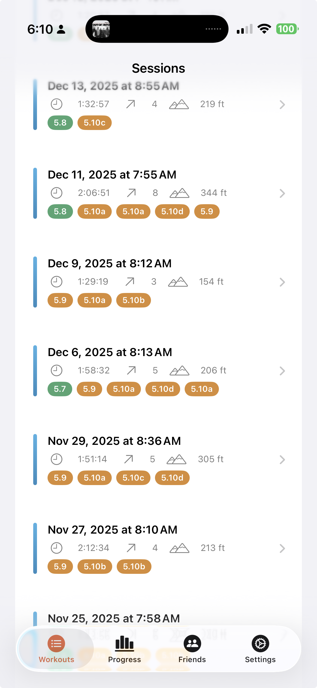Image resolution: width=317 pixels, height=688 pixels.
Task: Tap the mountain icon in Nov 29 session
Action: (x=176, y=459)
